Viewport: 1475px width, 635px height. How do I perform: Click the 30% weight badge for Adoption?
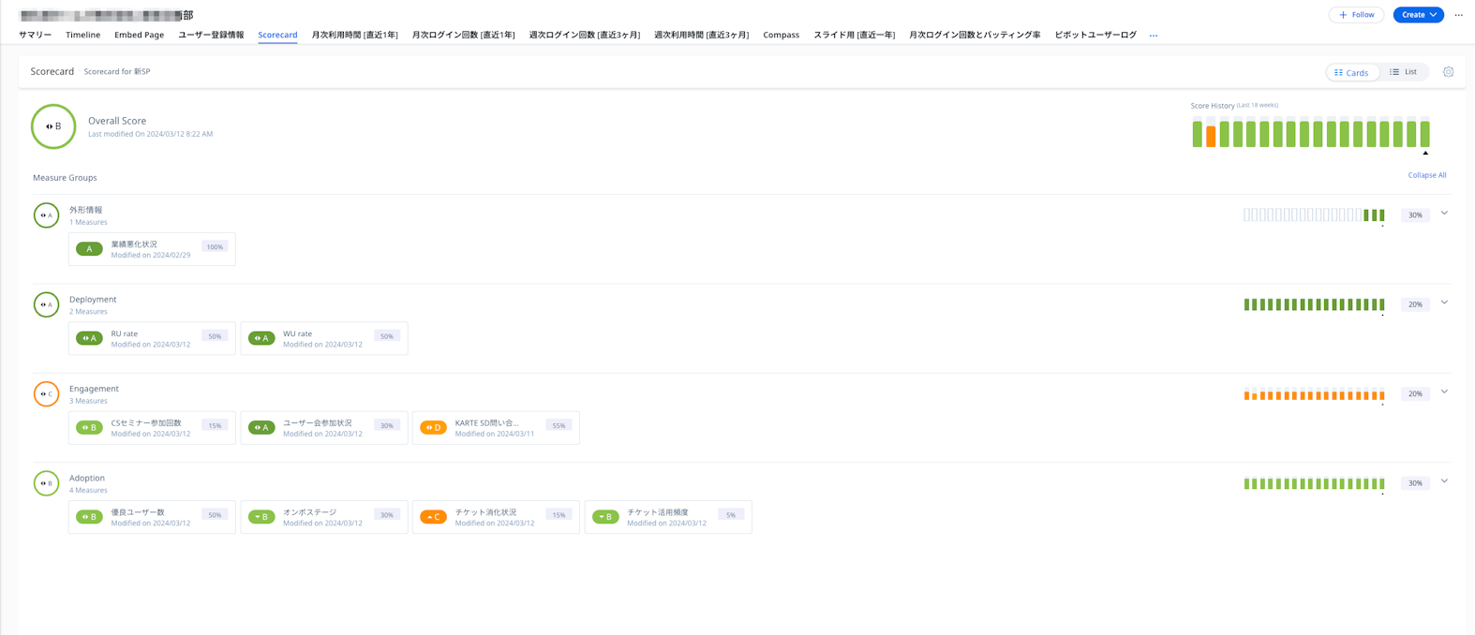click(1415, 483)
